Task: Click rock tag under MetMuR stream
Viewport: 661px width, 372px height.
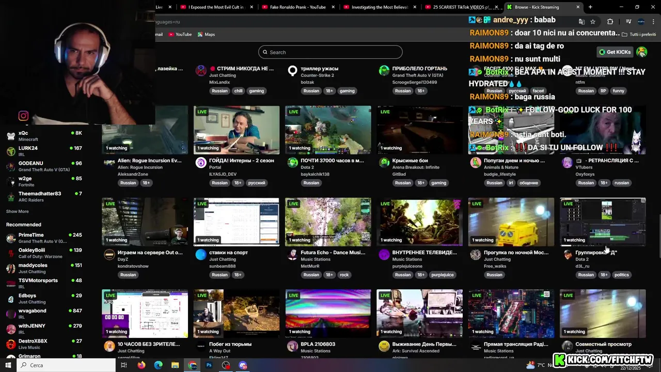Action: 344,274
